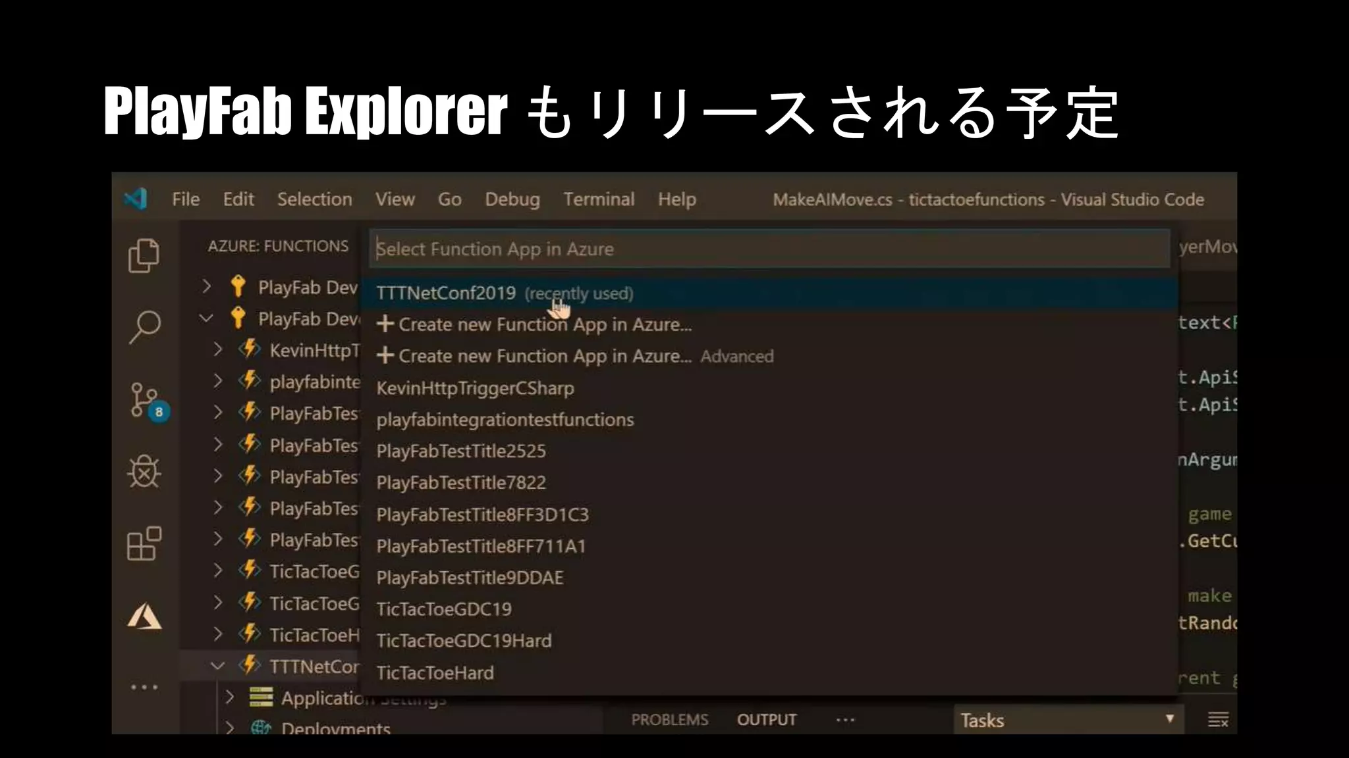This screenshot has height=758, width=1349.
Task: Click the AZURE: FUNCTIONS panel header
Action: click(x=278, y=246)
